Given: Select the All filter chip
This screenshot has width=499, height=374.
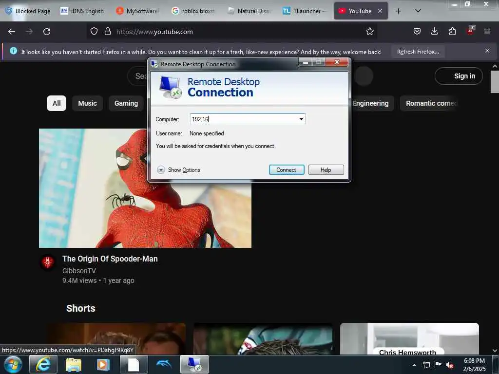Looking at the screenshot, I should coord(57,103).
